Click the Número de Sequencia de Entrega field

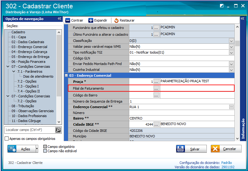pyautogui.click(x=182, y=101)
